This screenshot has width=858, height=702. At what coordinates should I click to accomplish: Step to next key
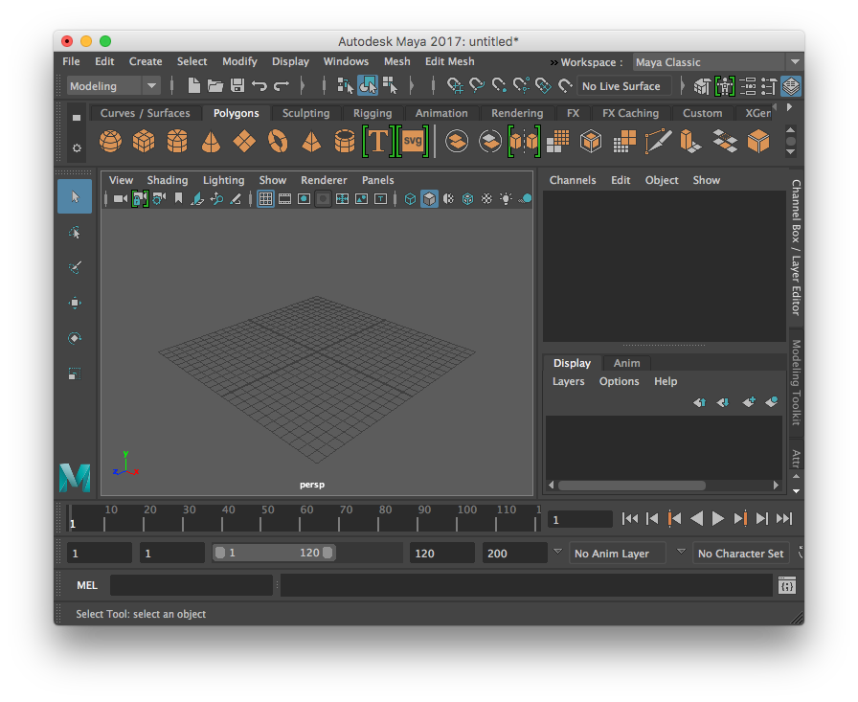(740, 518)
